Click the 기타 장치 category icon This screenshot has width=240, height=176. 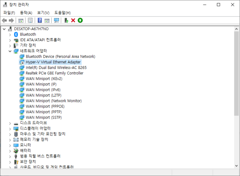[16, 46]
